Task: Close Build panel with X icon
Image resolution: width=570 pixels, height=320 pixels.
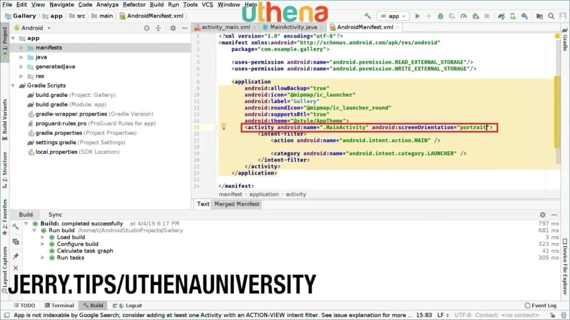Action: tap(15, 267)
